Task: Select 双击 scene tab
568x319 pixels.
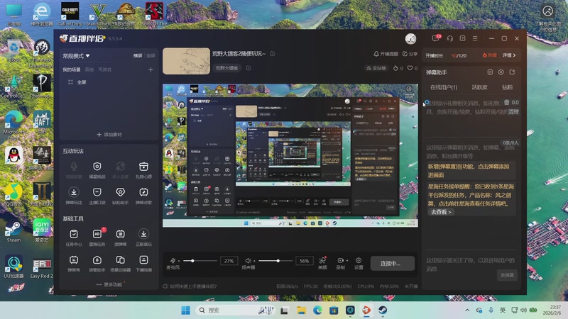Action: [89, 69]
